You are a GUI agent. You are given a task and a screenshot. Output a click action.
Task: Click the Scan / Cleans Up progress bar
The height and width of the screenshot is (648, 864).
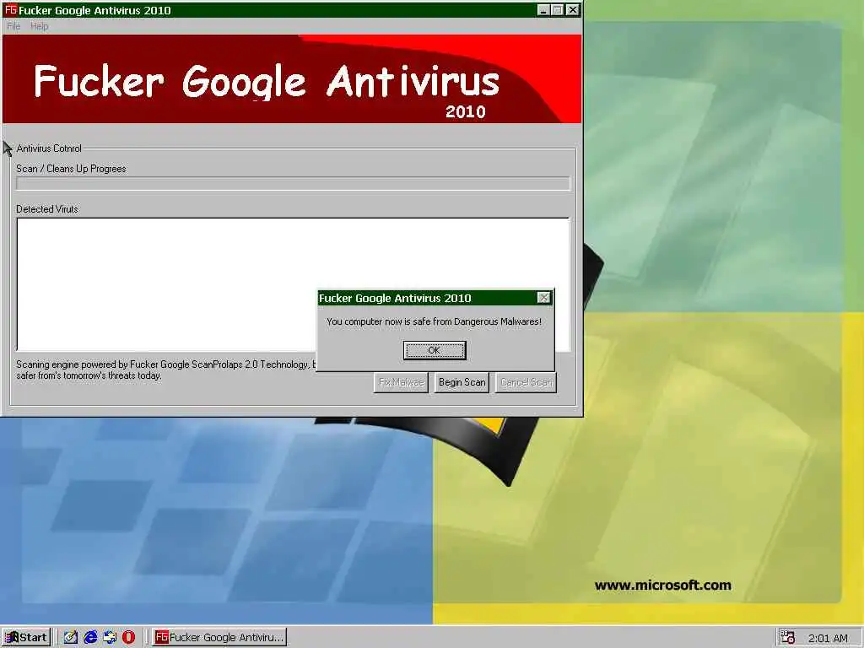coord(293,183)
